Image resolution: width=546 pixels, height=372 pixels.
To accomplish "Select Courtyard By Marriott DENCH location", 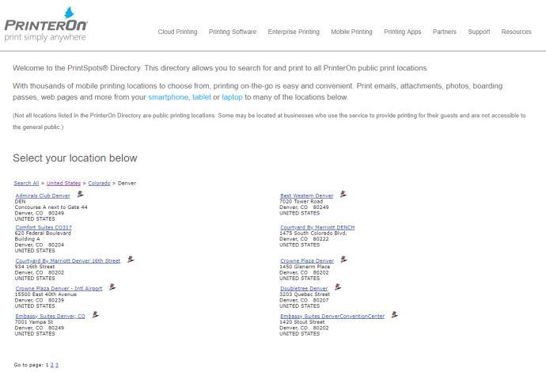I will tap(317, 227).
